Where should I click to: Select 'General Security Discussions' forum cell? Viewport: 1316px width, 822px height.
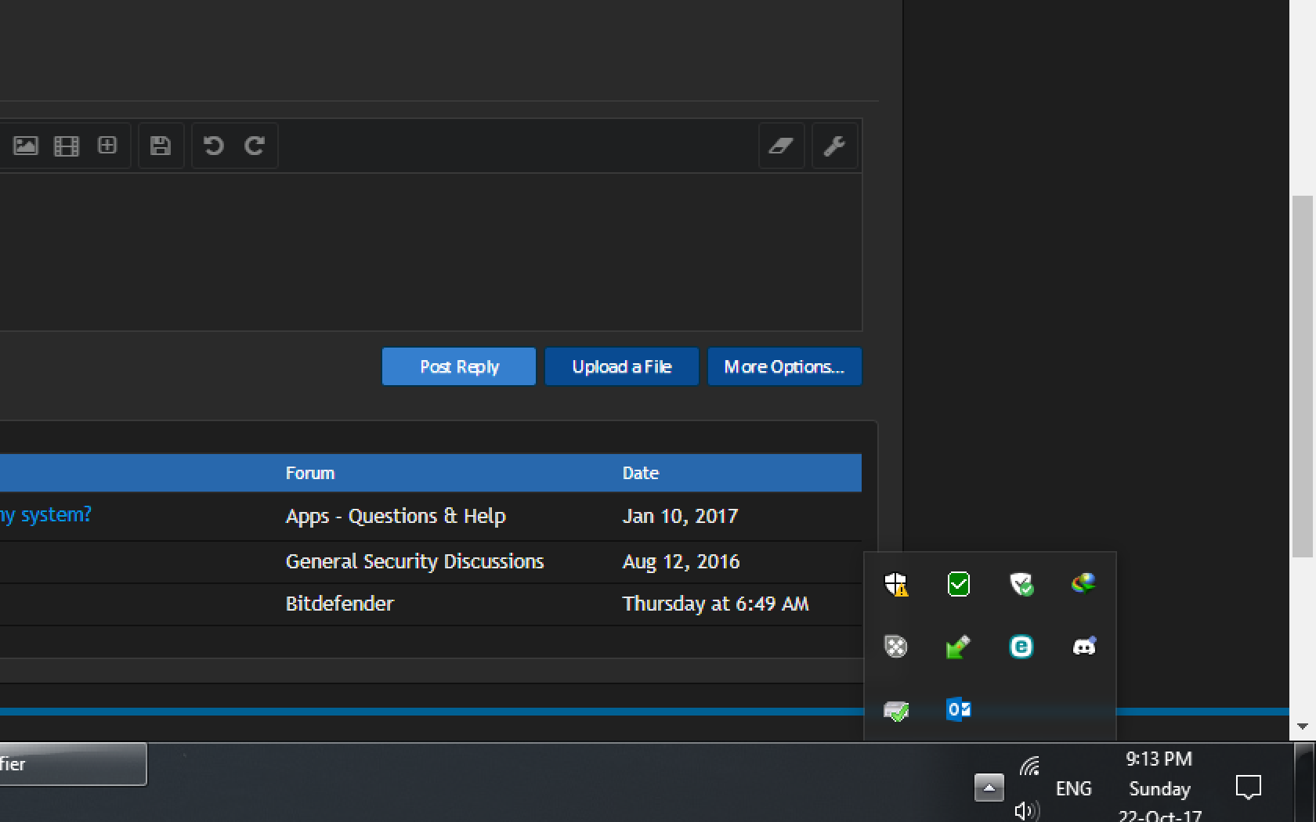414,561
